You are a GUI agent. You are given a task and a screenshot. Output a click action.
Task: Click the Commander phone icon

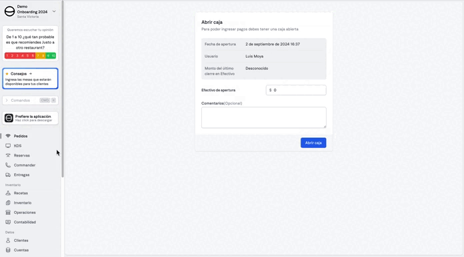point(8,165)
